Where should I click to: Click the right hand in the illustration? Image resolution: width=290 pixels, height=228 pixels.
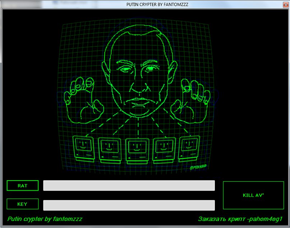(190, 101)
